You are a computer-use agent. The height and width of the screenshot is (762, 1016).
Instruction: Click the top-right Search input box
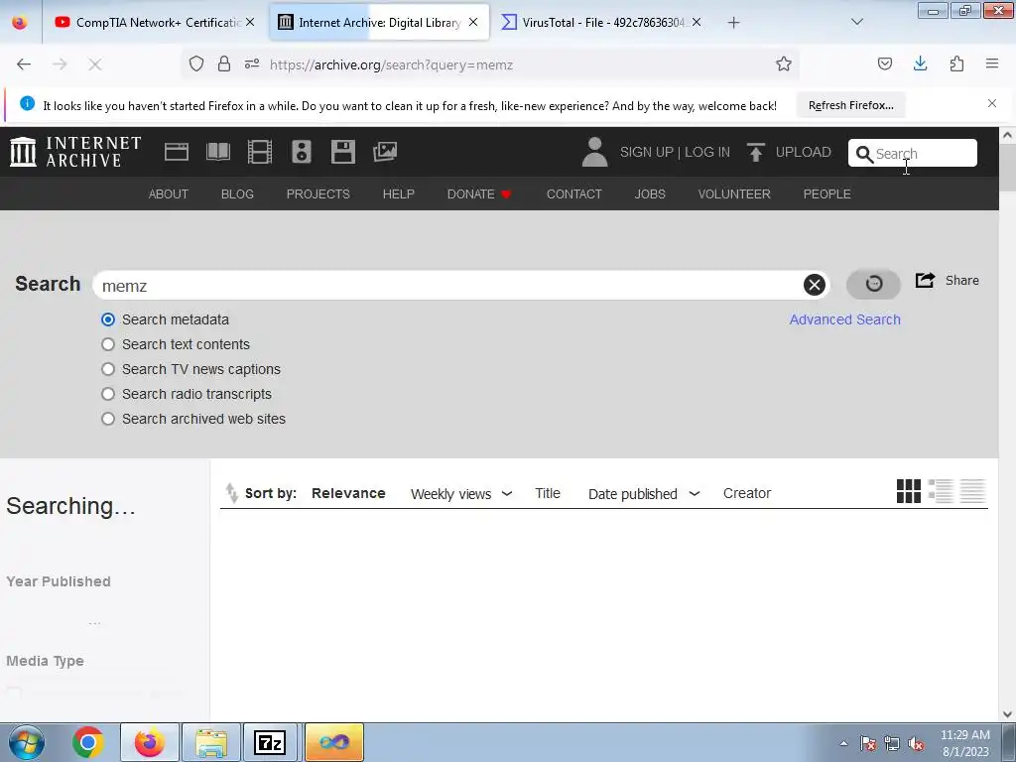pos(913,153)
